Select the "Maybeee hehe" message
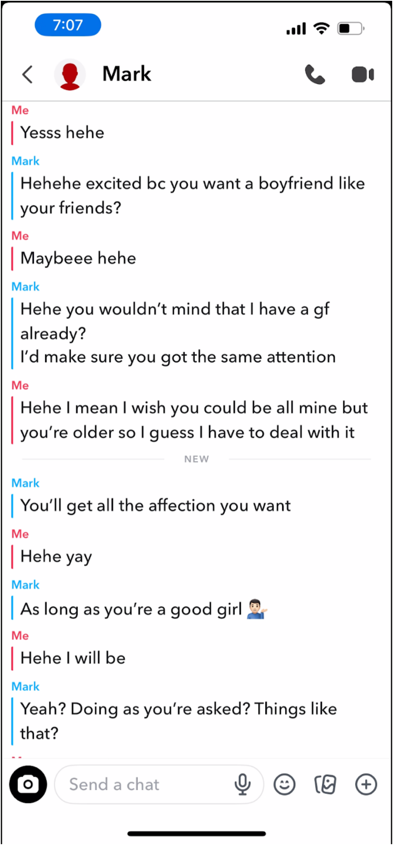 78,259
